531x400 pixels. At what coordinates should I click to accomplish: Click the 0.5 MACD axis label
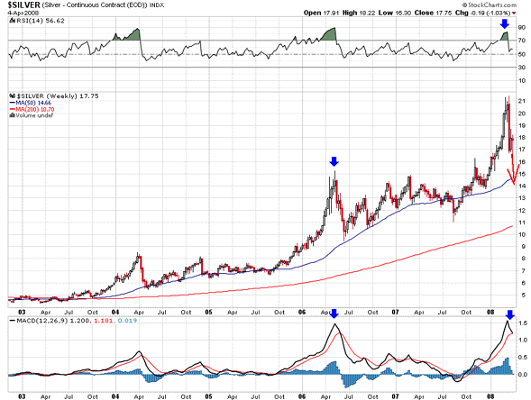tap(523, 358)
